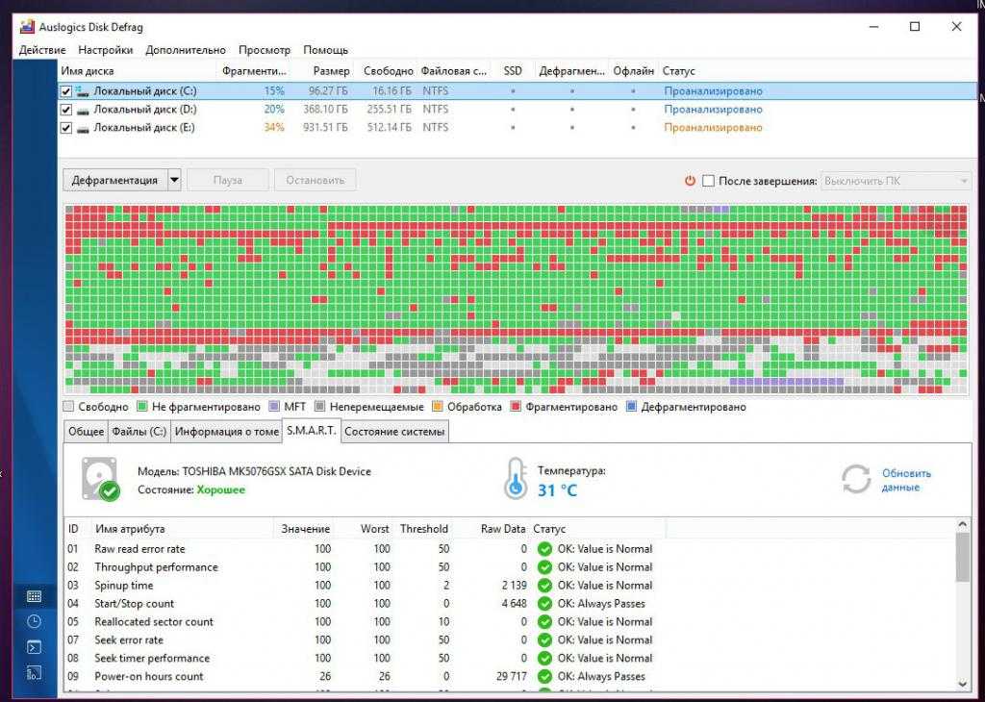The height and width of the screenshot is (702, 985).
Task: Click the command prompt icon in sidebar
Action: pyautogui.click(x=35, y=647)
